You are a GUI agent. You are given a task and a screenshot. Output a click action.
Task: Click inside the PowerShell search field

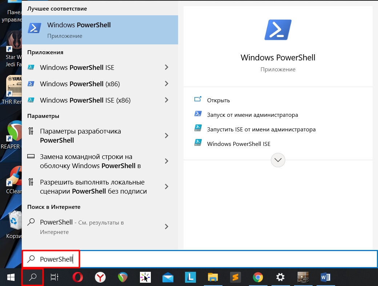(x=200, y=259)
